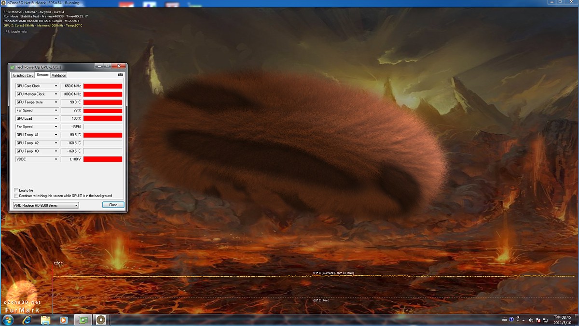The image size is (579, 326).
Task: Open Windows Media Player from taskbar
Action: (63, 320)
